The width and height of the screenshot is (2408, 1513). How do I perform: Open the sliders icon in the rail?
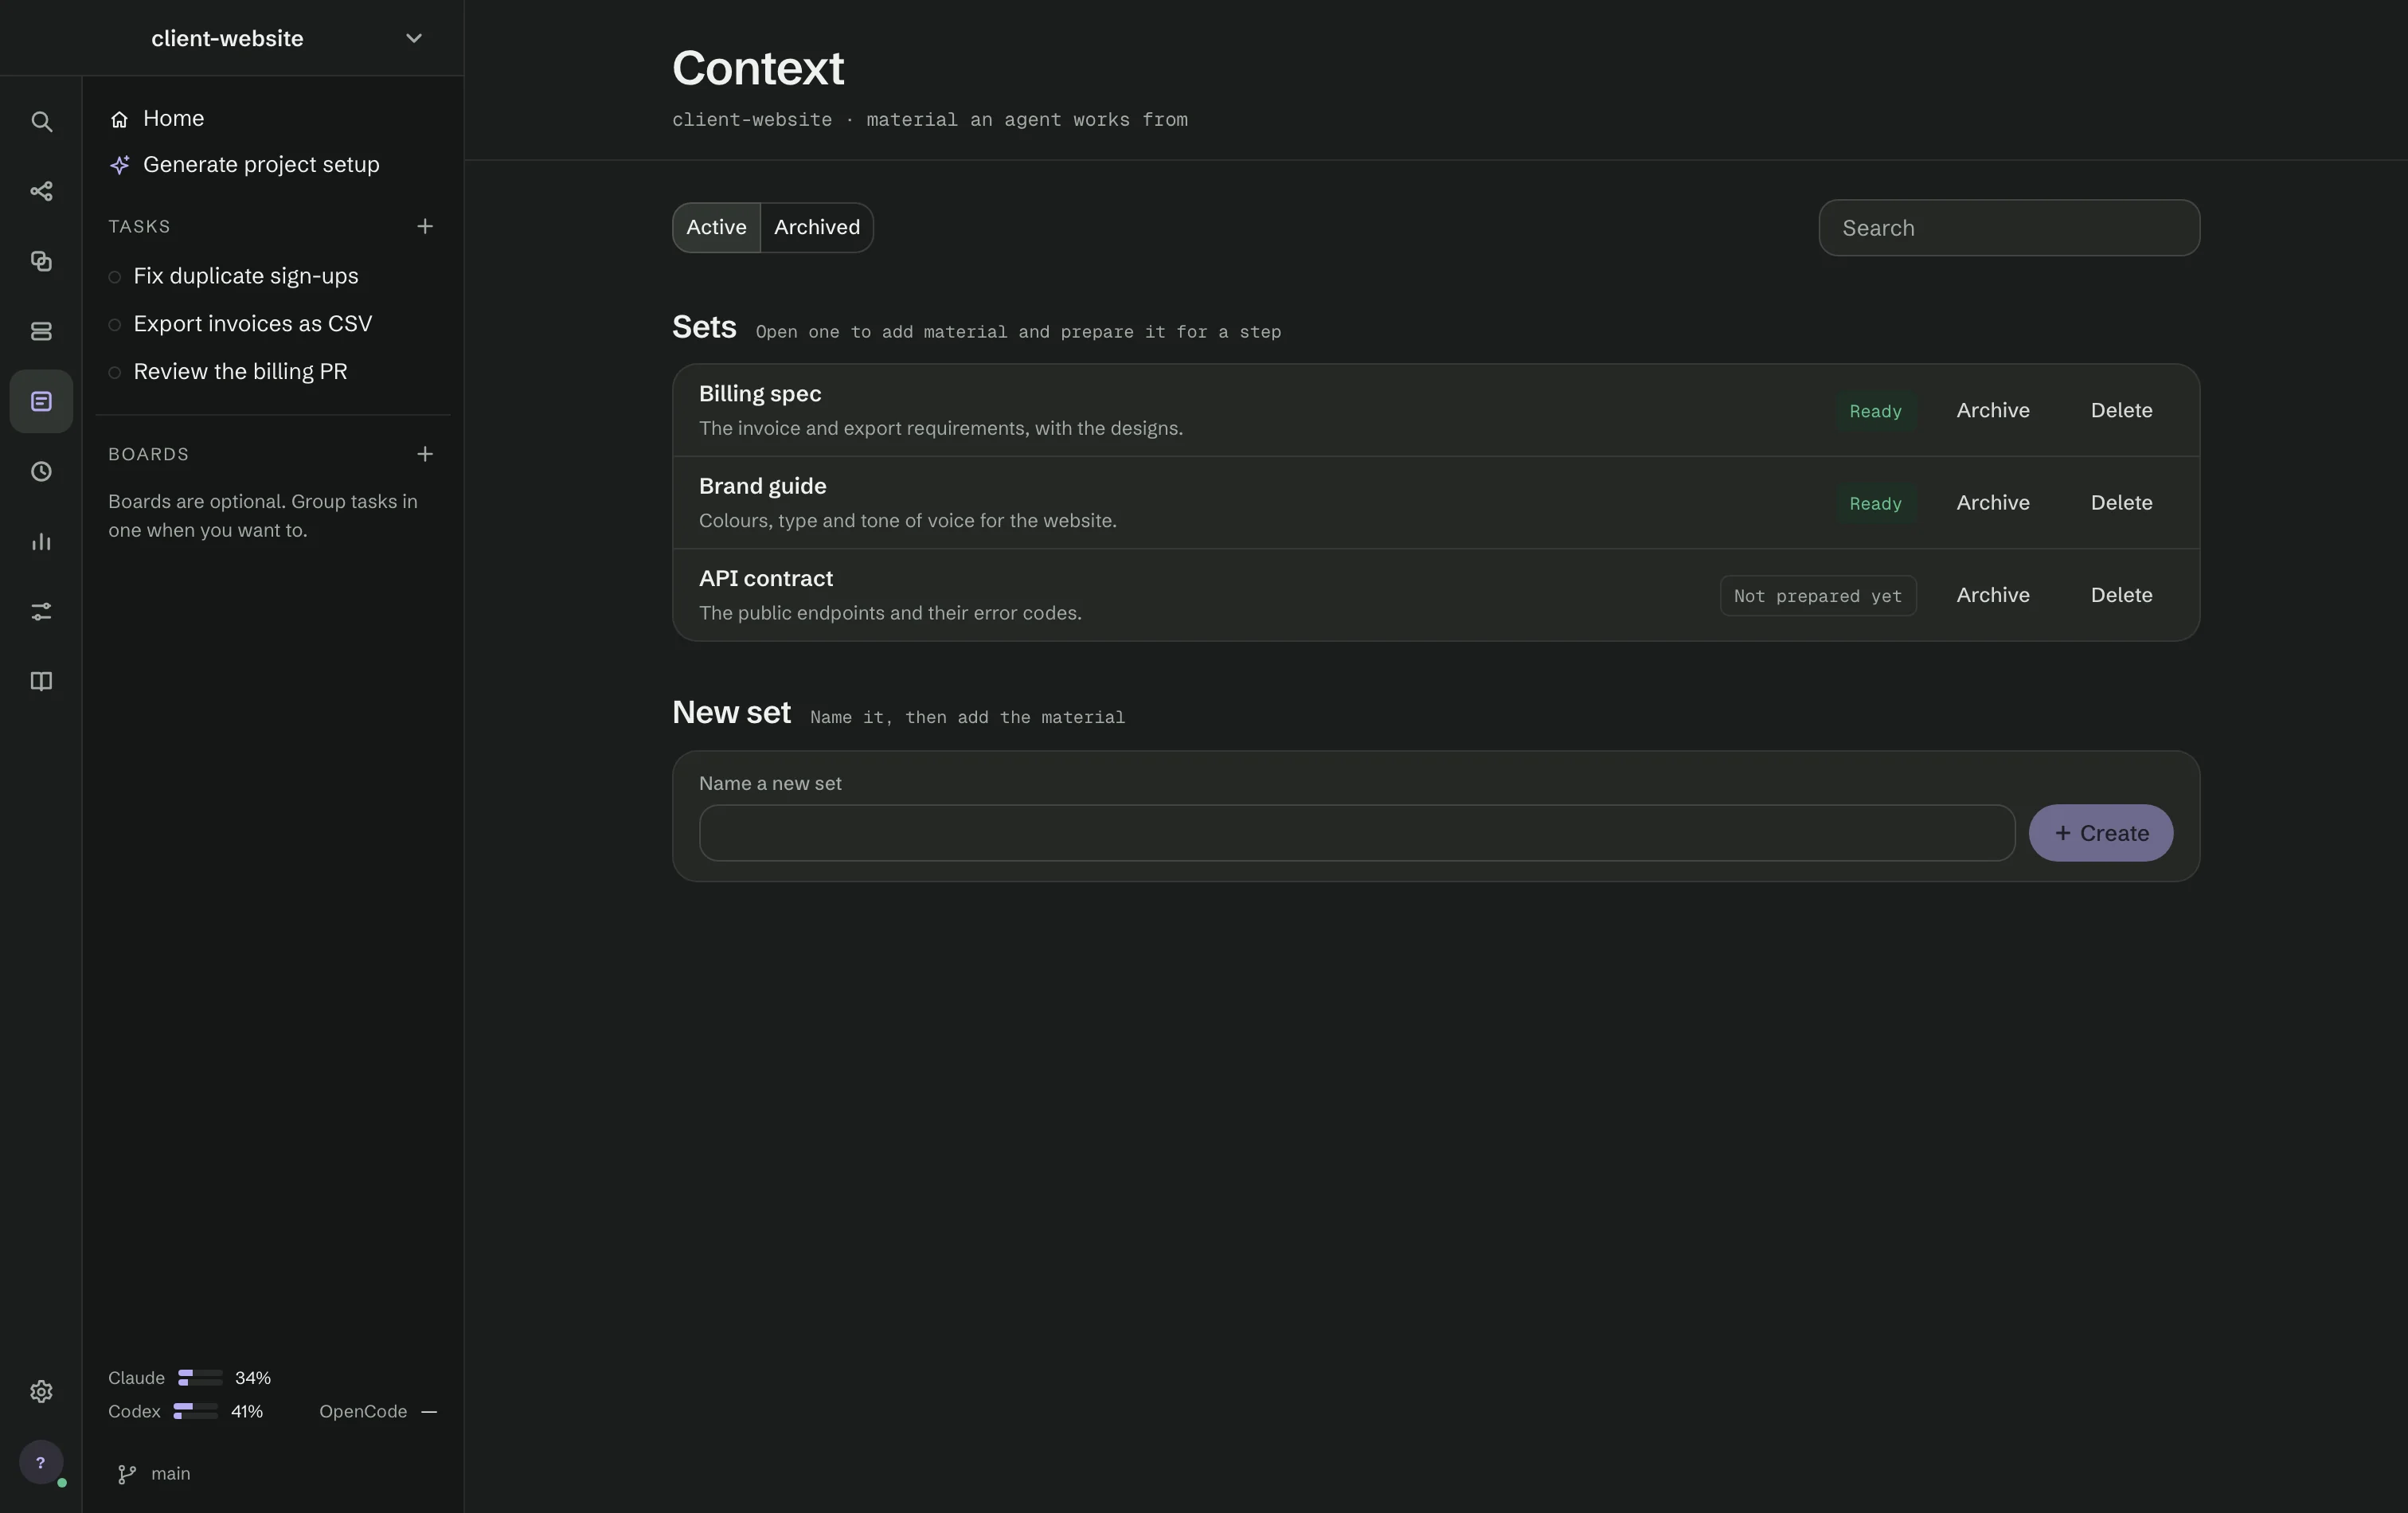(41, 611)
